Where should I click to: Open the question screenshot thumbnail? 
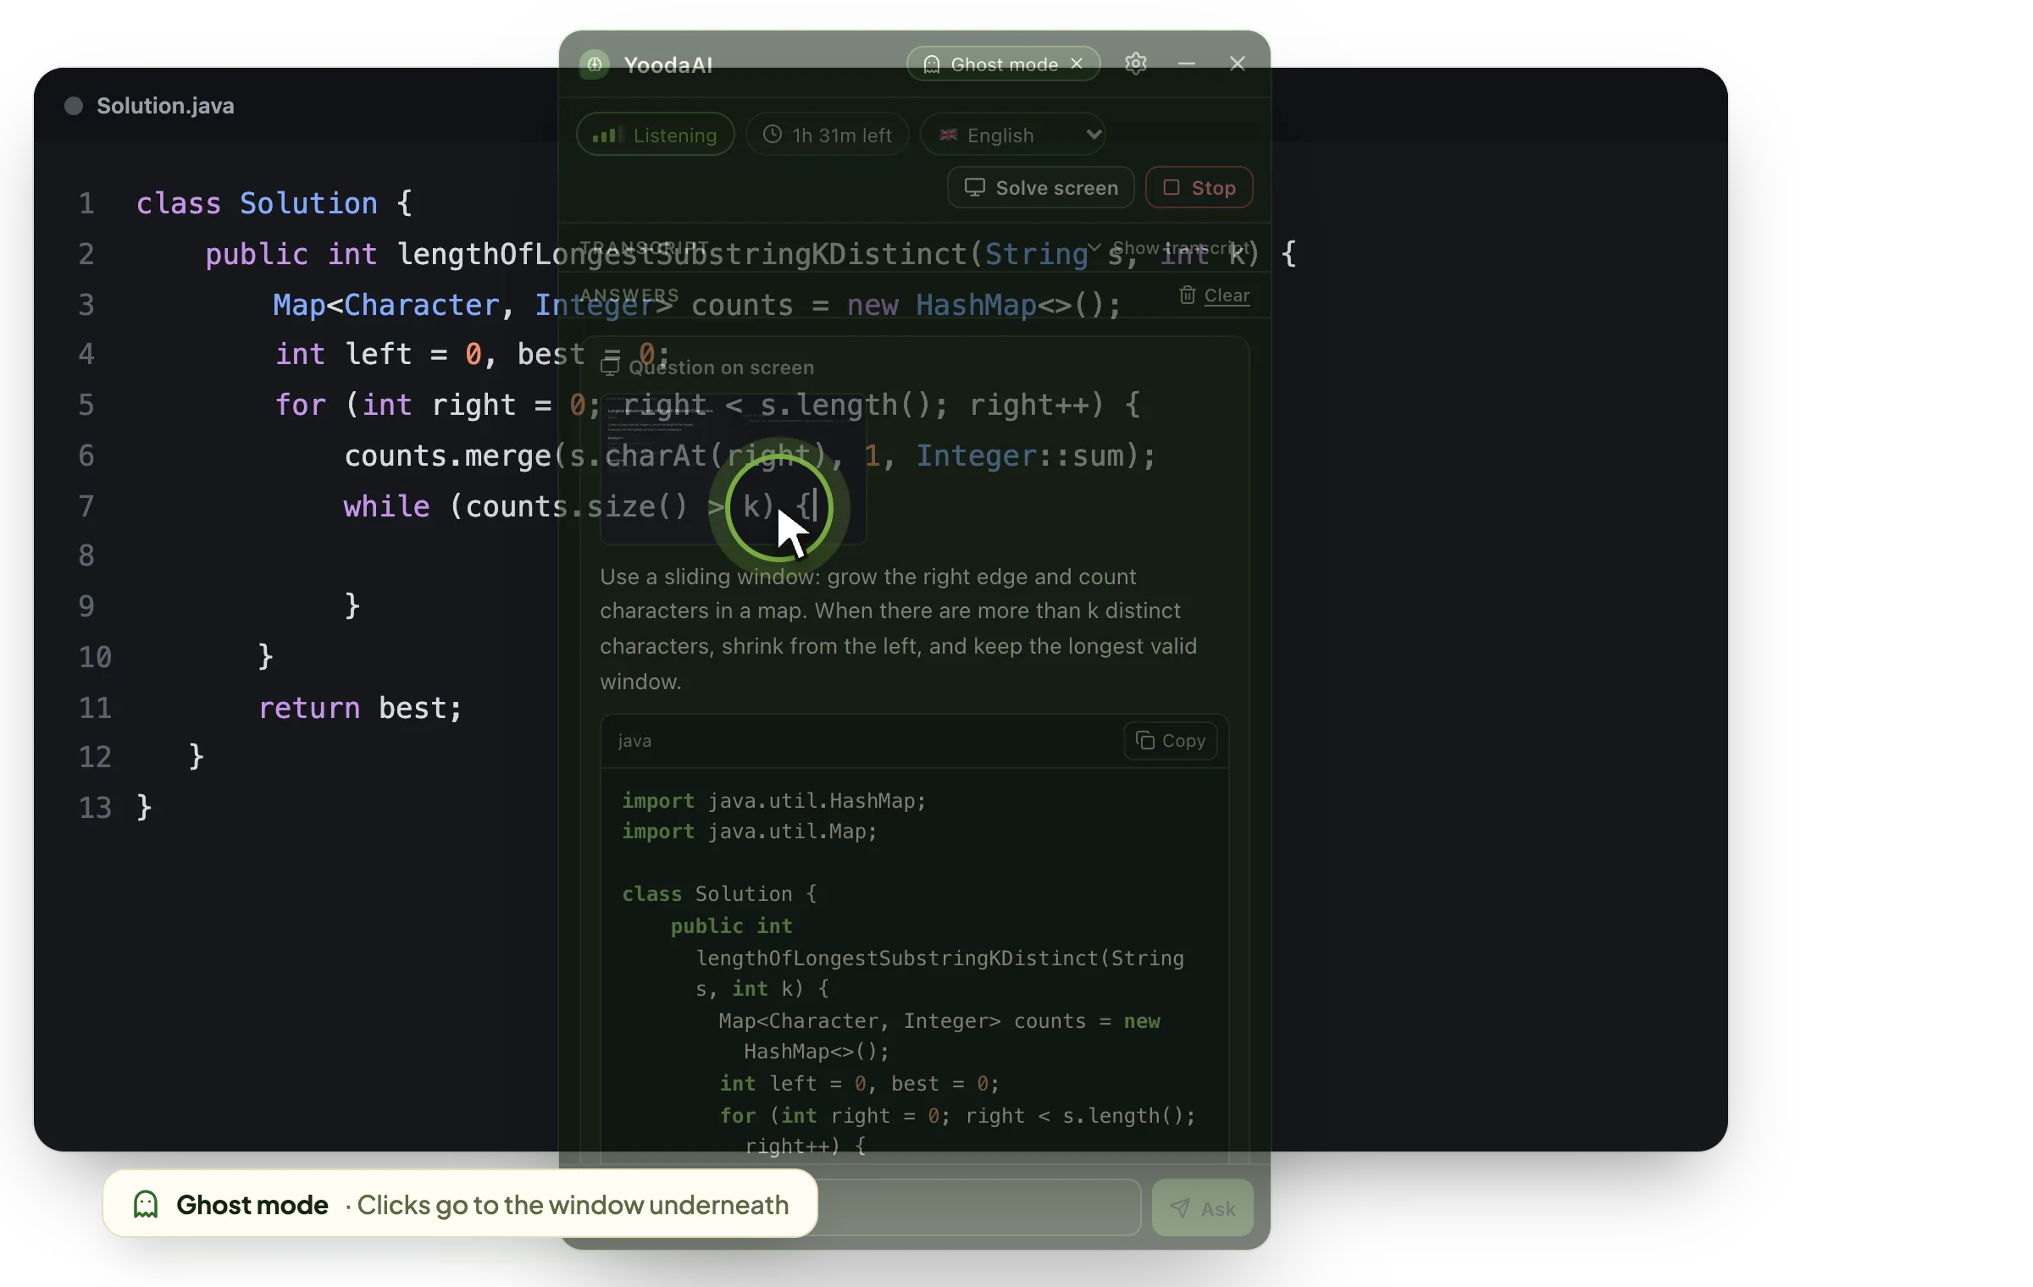[733, 469]
